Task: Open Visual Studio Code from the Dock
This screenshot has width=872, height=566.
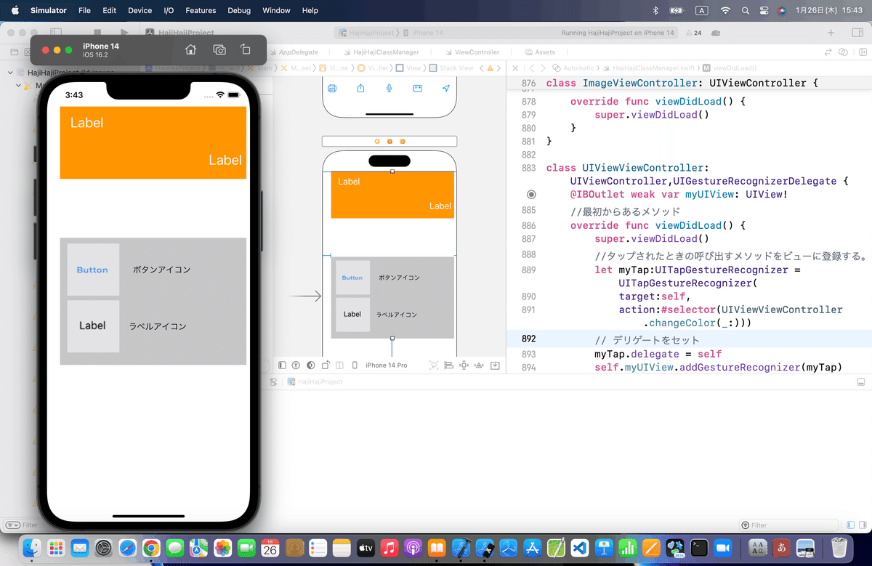Action: (x=579, y=548)
